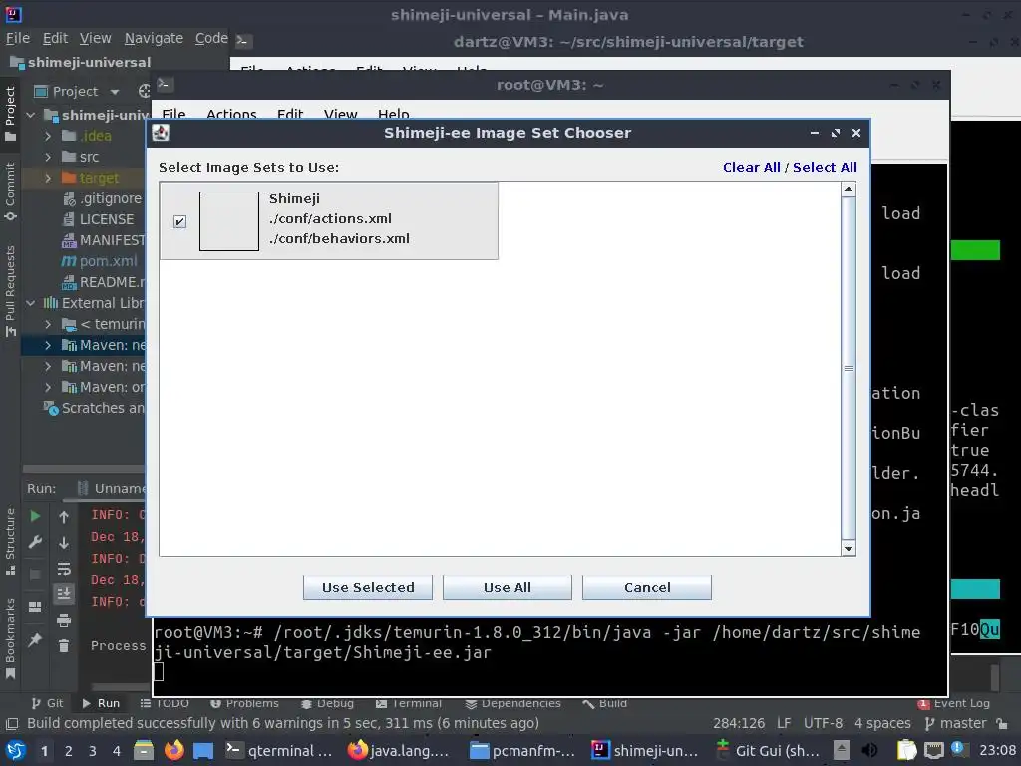The width and height of the screenshot is (1021, 766).
Task: Click the Select All link
Action: [x=825, y=167]
